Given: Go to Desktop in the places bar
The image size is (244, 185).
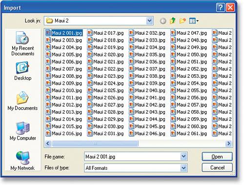Looking at the screenshot, I should [22, 70].
